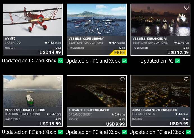Image resolution: width=194 pixels, height=138 pixels.
Task: Add Vessels: Enhanced AI to wishlist heart
Action: pos(186,8)
